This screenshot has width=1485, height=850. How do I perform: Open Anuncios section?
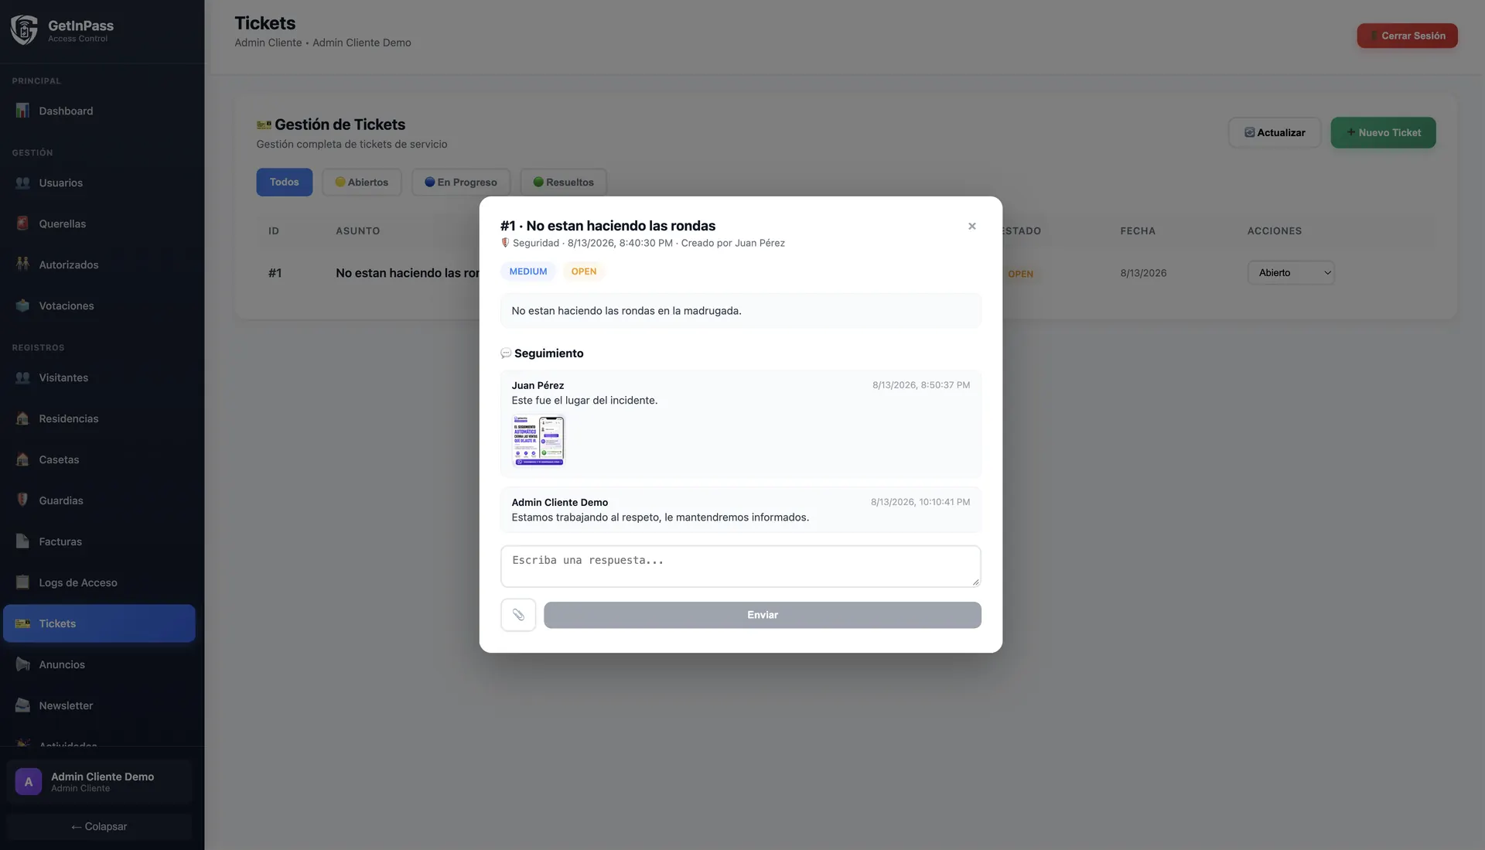coord(99,664)
